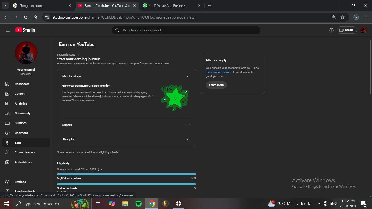The image size is (372, 209).
Task: Open the tab search dropdown arrow
Action: [5, 5]
